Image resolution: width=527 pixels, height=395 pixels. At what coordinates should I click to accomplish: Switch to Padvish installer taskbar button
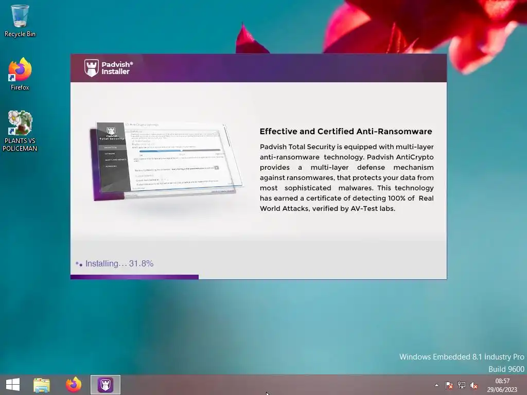(x=105, y=385)
